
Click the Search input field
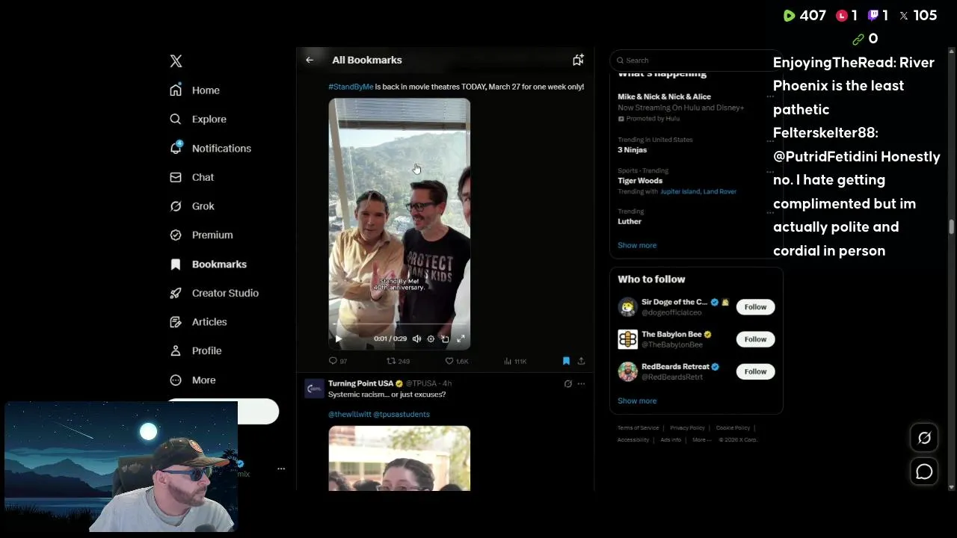click(x=696, y=61)
